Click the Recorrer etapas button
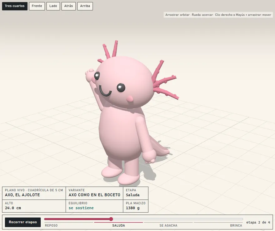Image resolution: width=275 pixels, height=231 pixels. 23,222
